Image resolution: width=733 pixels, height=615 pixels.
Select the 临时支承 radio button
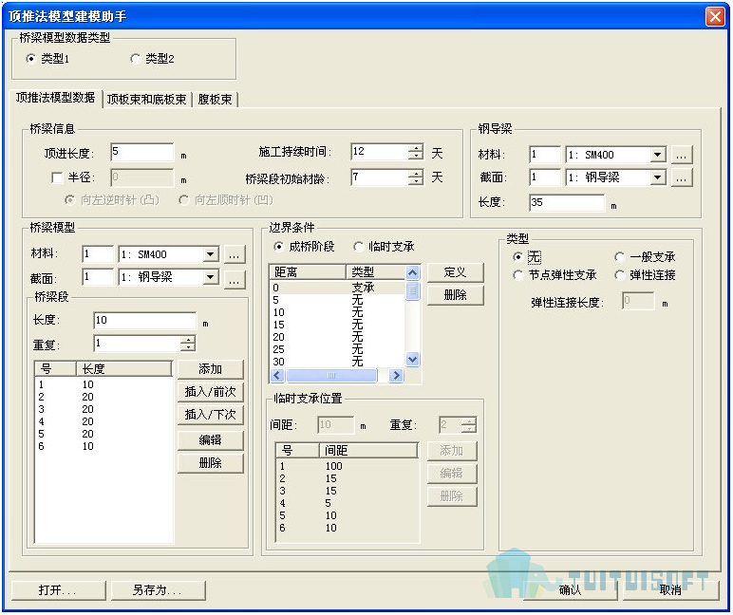pyautogui.click(x=359, y=246)
